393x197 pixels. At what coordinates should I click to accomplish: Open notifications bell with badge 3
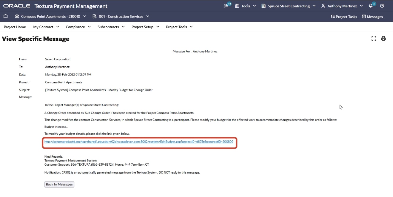371,6
